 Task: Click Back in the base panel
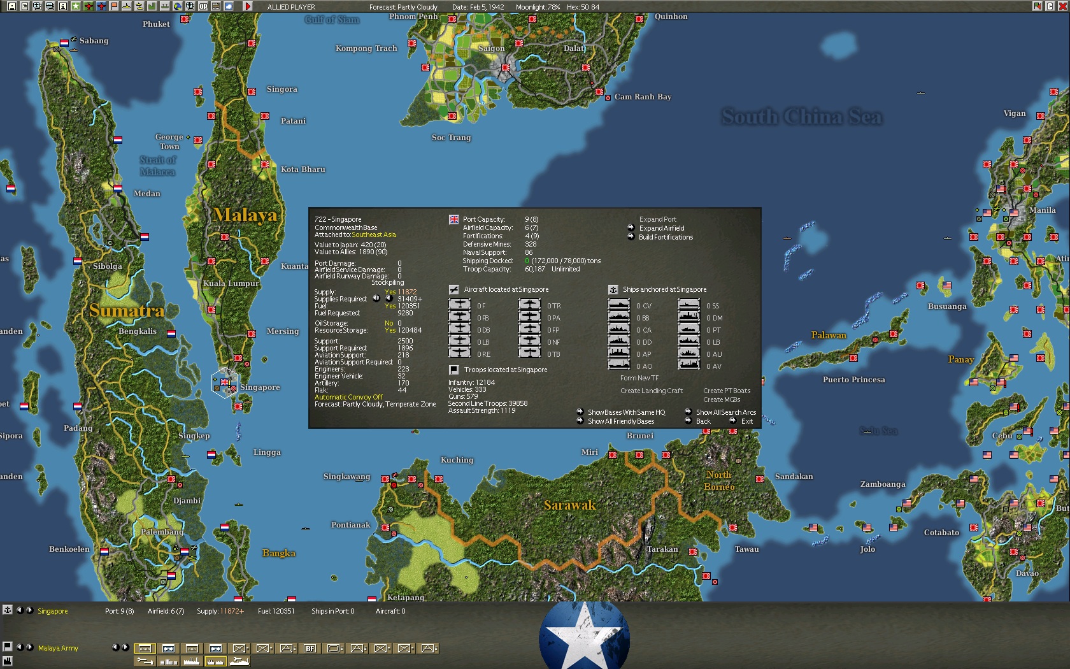[703, 421]
